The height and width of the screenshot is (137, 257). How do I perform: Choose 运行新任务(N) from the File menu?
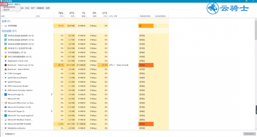coord(9,7)
